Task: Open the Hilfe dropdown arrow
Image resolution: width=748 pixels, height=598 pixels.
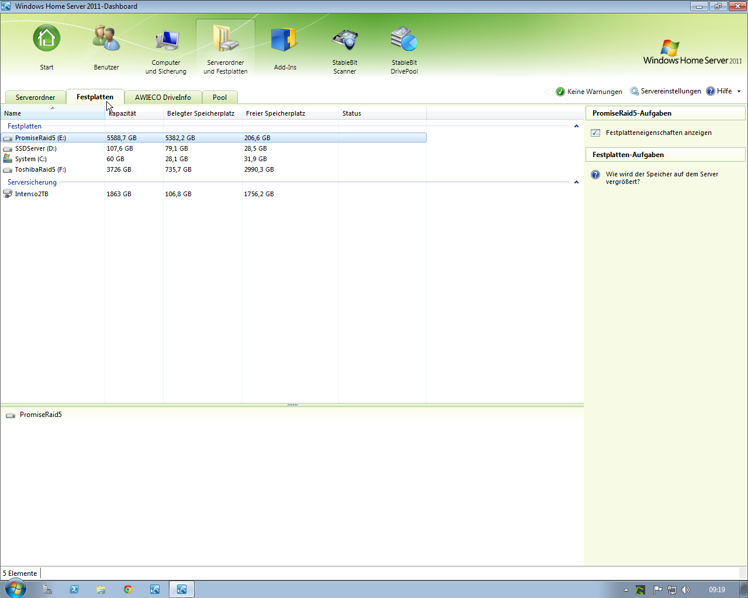Action: point(739,91)
